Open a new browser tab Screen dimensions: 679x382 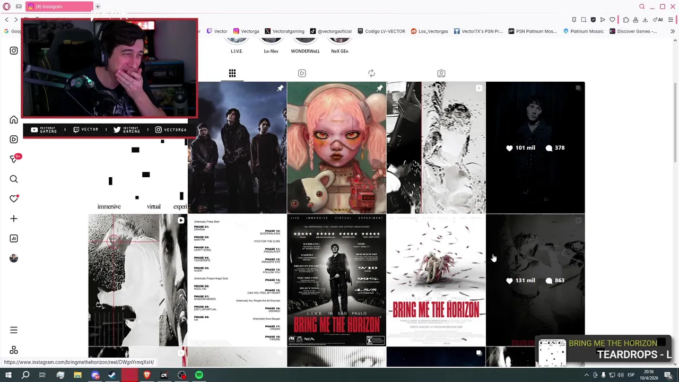(98, 6)
